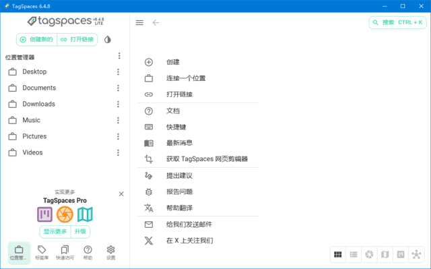
Task: Switch to the 快速访问 quick access tab
Action: 65,253
